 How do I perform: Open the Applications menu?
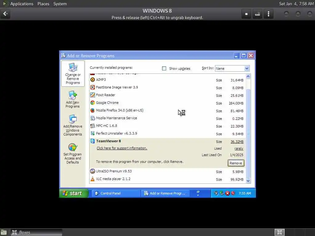click(x=22, y=4)
